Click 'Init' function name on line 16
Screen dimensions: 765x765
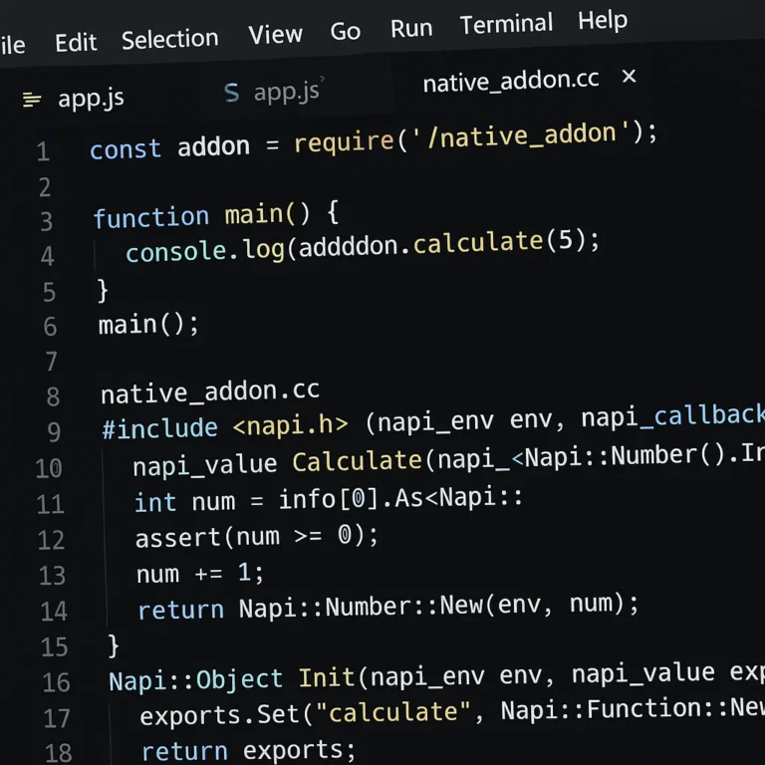tap(327, 677)
